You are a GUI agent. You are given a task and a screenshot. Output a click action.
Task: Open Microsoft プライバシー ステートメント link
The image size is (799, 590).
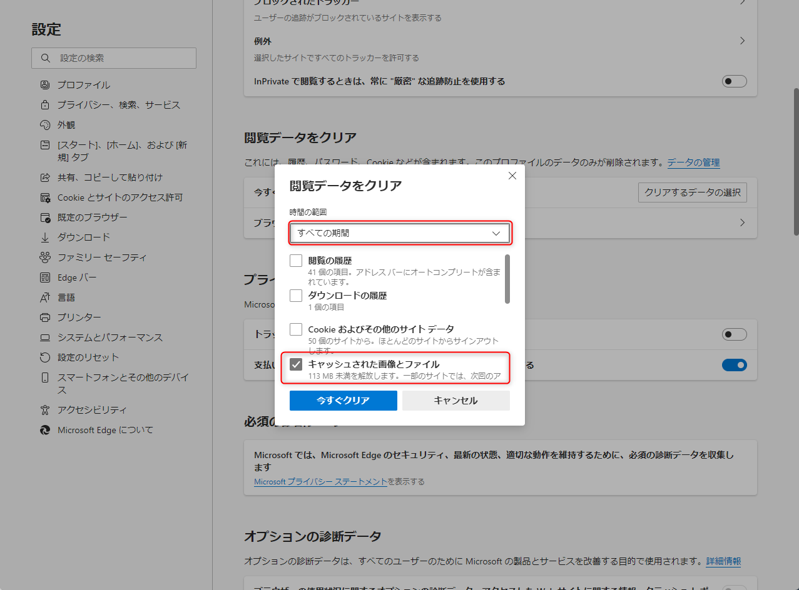coord(321,482)
